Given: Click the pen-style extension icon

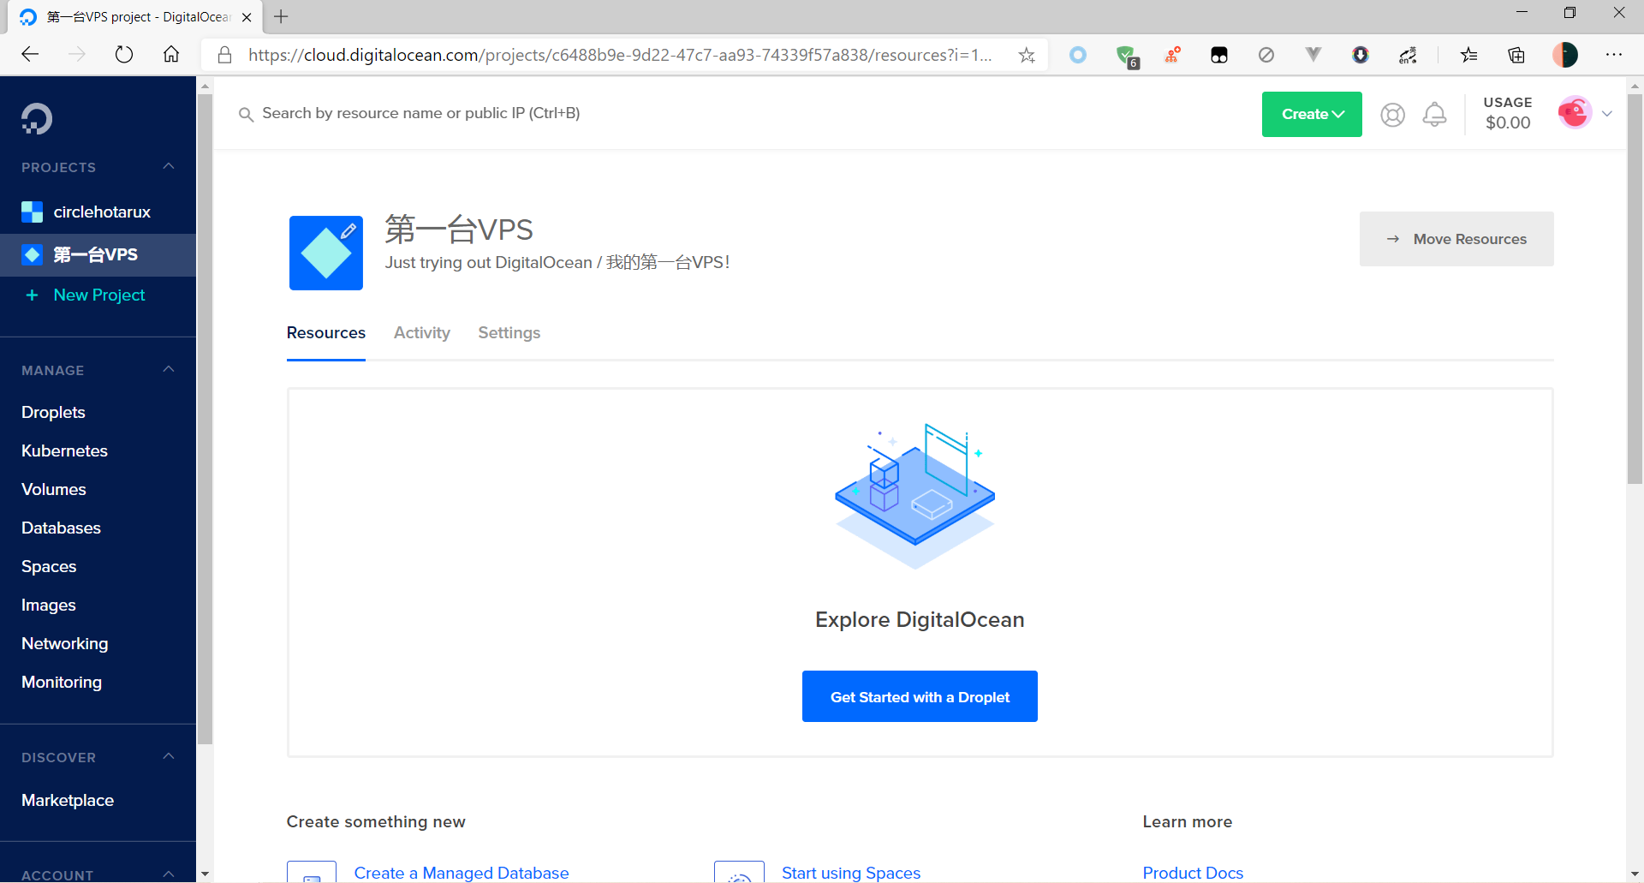Looking at the screenshot, I should click(1408, 55).
